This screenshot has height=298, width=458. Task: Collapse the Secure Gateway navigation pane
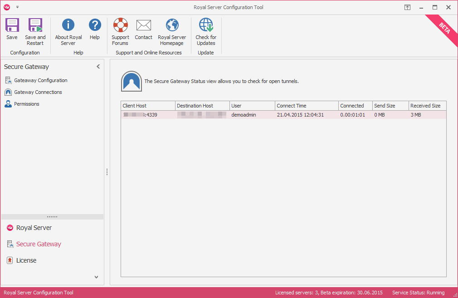98,67
